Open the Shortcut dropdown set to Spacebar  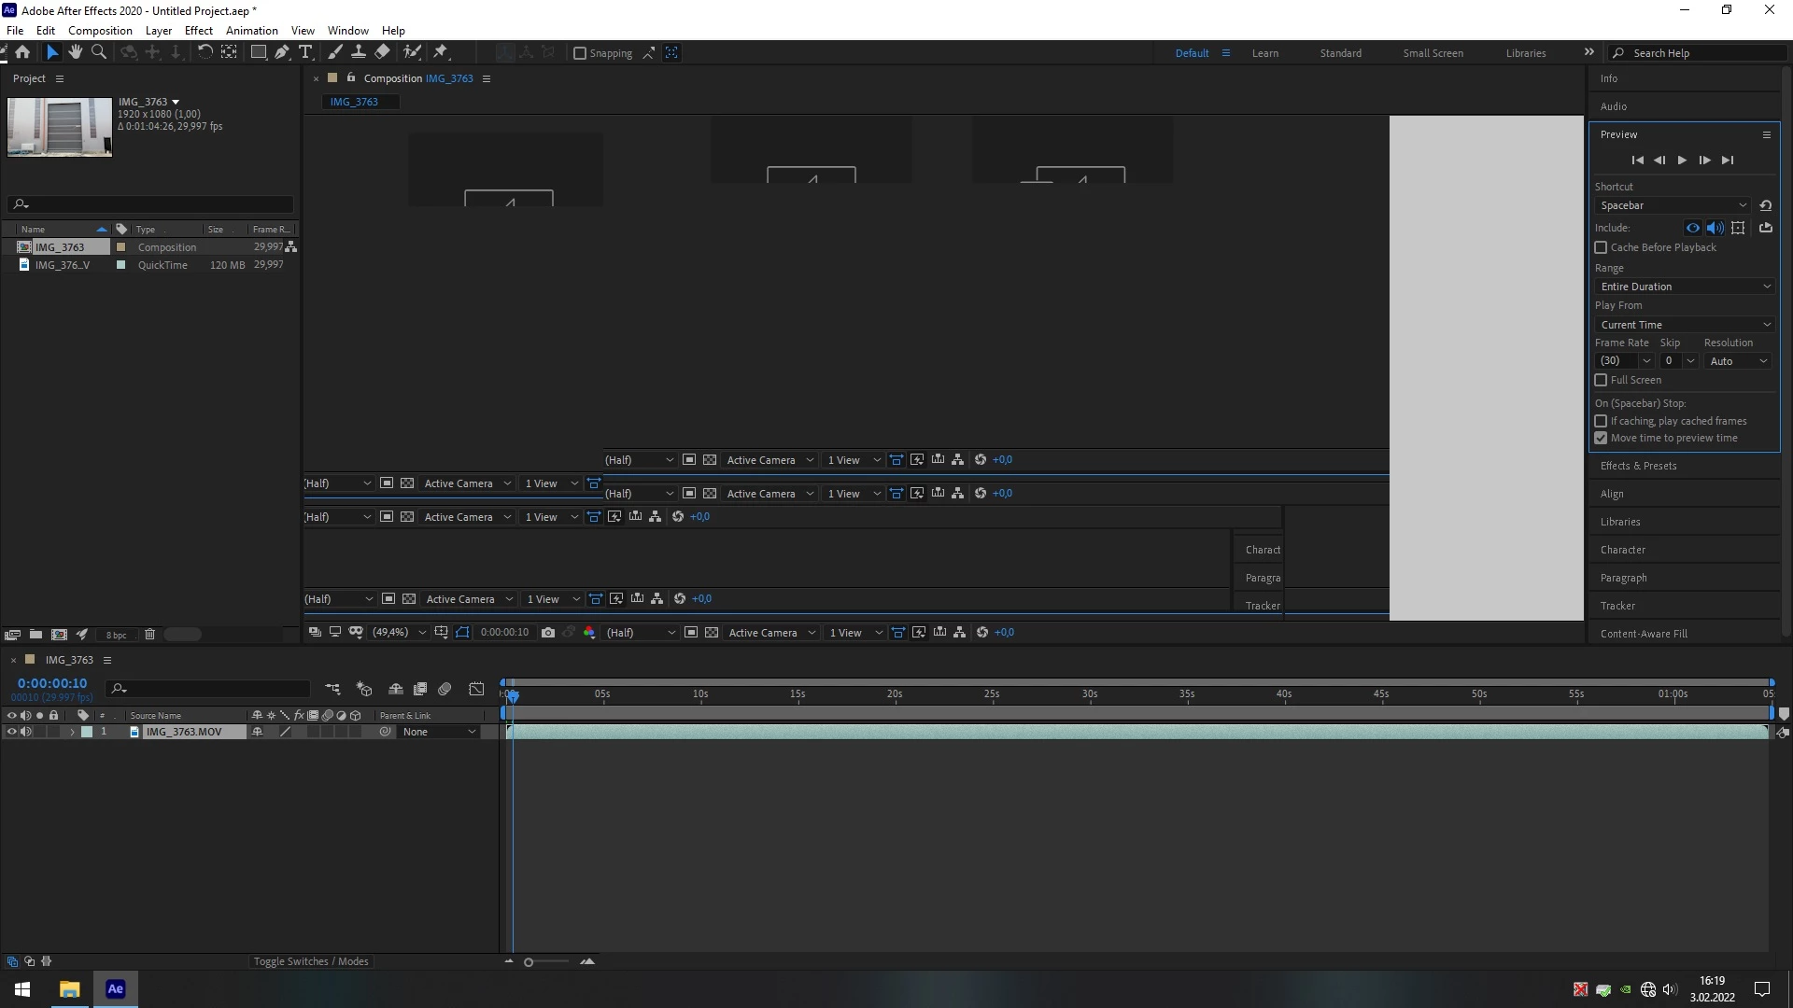(x=1673, y=205)
